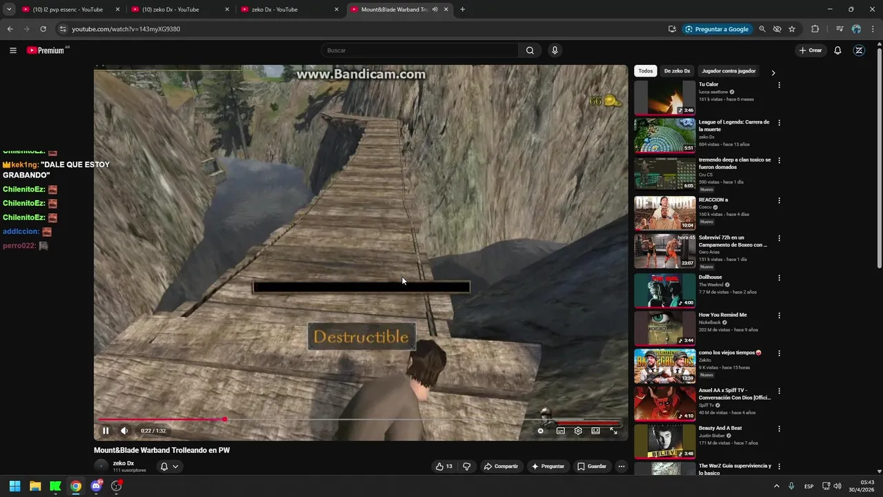
Task: Mute the Mount&Blade tab's speaker icon
Action: (435, 10)
